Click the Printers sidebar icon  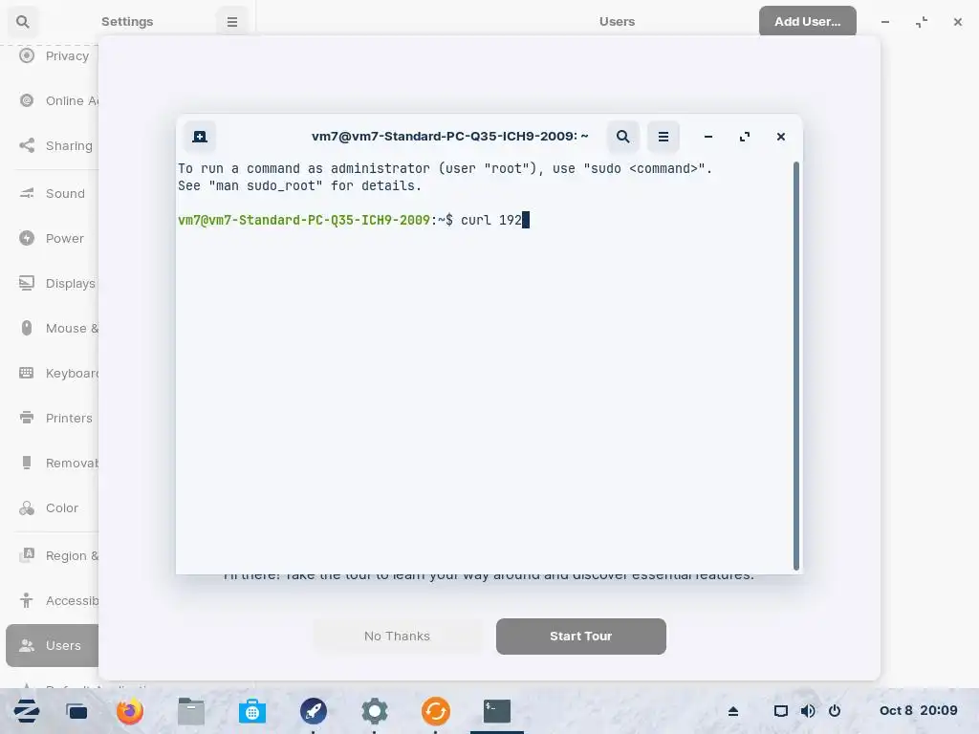[26, 419]
